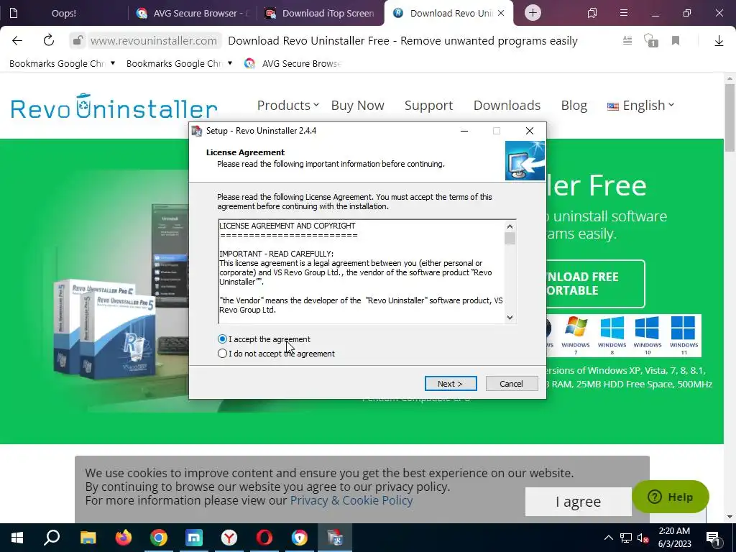Click the license text scroll down arrow
This screenshot has height=552, width=736.
(510, 317)
